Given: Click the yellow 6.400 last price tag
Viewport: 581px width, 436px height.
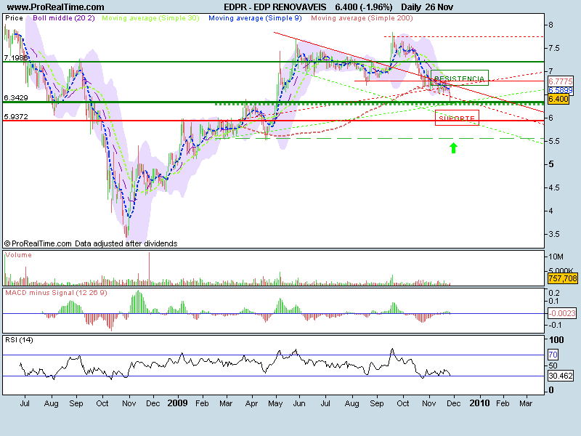Looking at the screenshot, I should pos(558,99).
